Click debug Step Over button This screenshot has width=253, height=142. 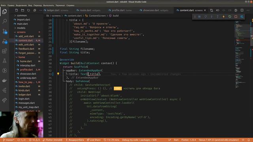point(206,17)
